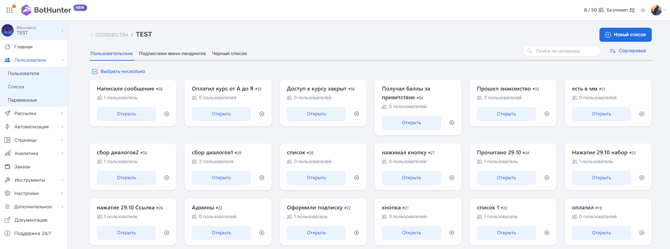Click the Аналитика chart icon
670x249 pixels.
click(x=7, y=153)
